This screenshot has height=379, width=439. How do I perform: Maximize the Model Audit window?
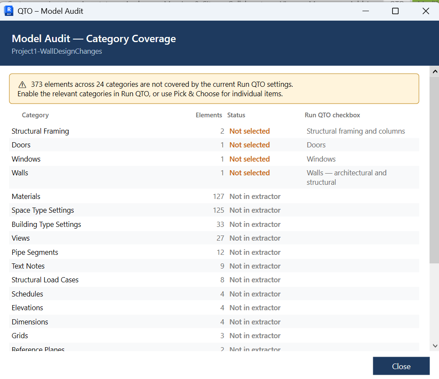395,11
